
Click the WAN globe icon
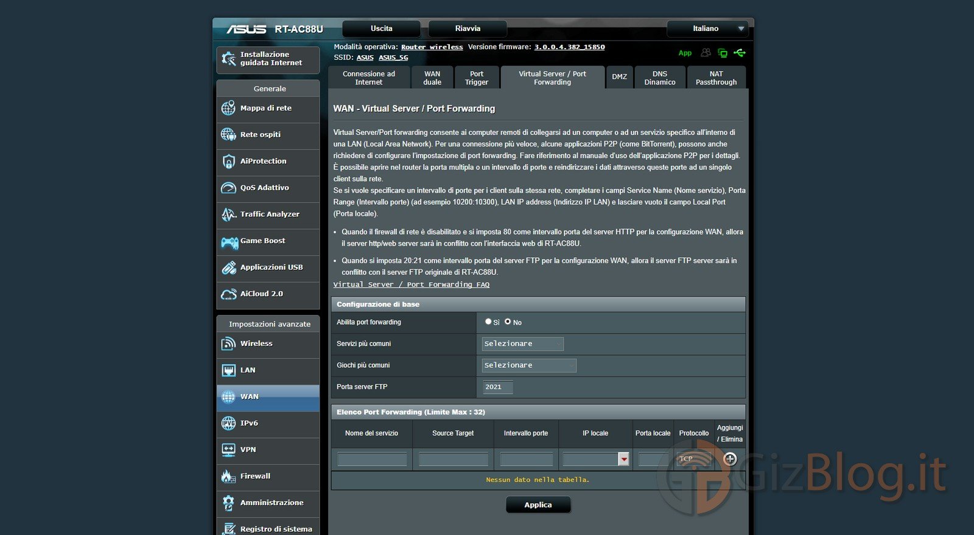pyautogui.click(x=228, y=397)
